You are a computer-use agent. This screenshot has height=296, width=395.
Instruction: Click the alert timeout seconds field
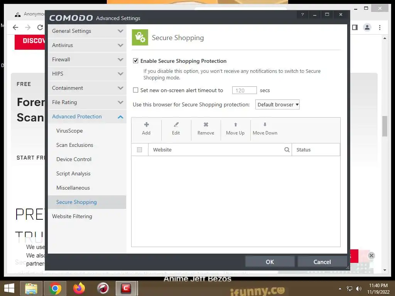point(244,90)
